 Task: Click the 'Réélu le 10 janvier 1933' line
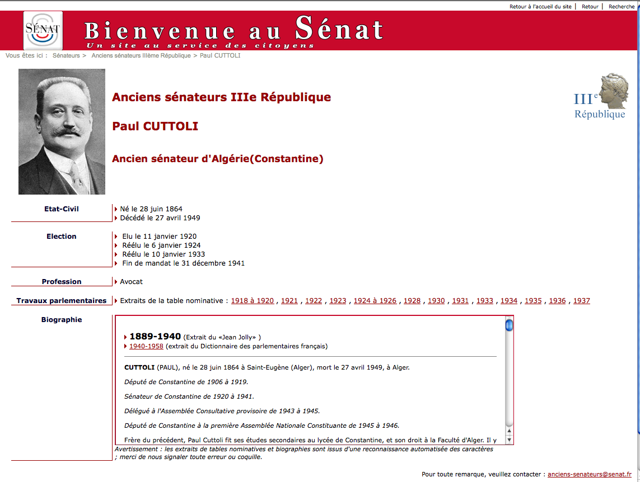pos(163,254)
